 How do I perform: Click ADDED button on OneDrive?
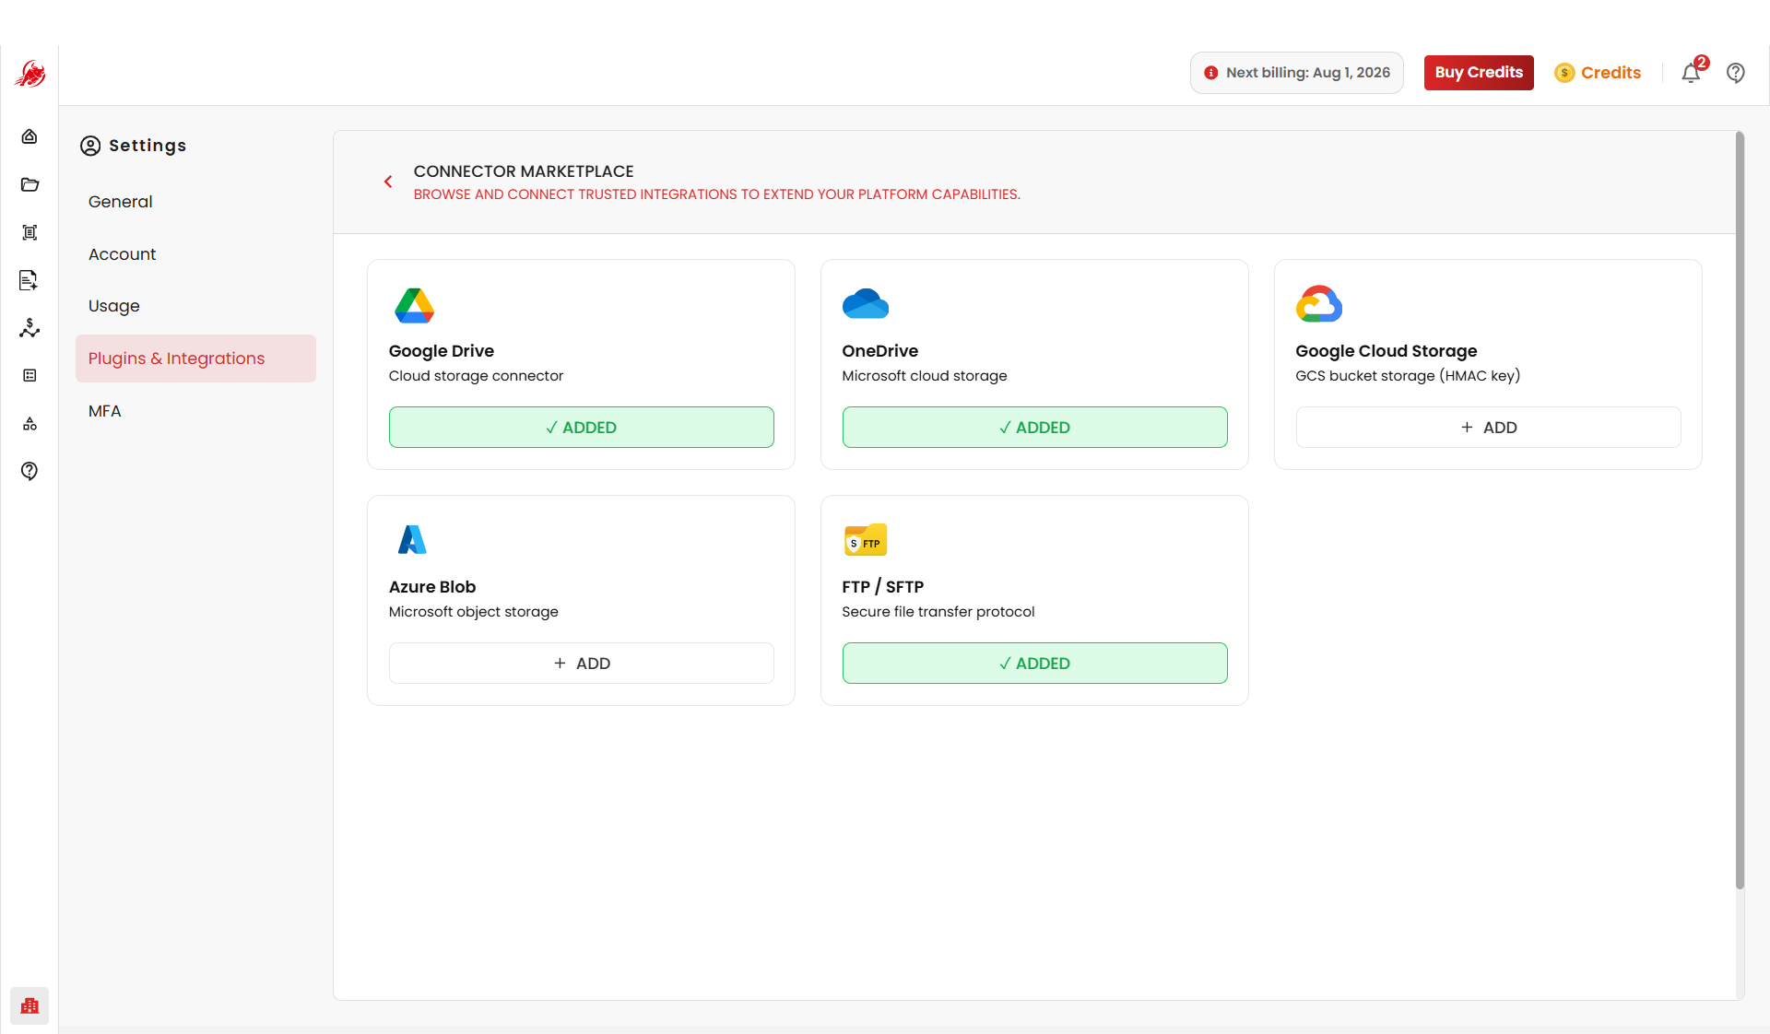click(x=1034, y=428)
